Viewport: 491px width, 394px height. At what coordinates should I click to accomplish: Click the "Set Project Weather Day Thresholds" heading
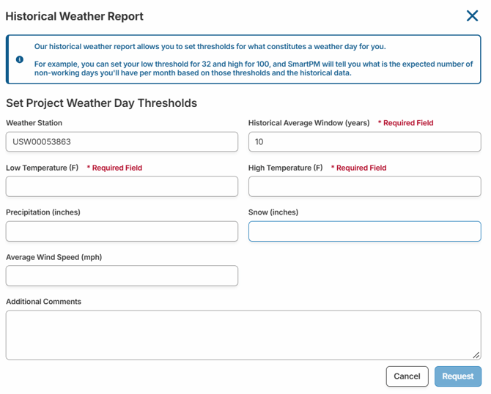click(x=101, y=103)
